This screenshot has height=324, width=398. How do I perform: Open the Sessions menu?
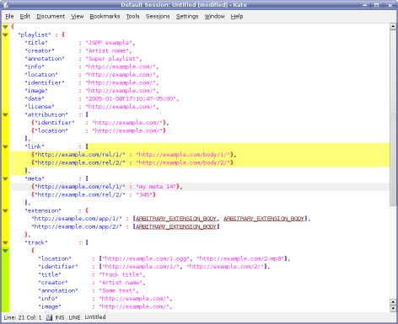pyautogui.click(x=158, y=16)
